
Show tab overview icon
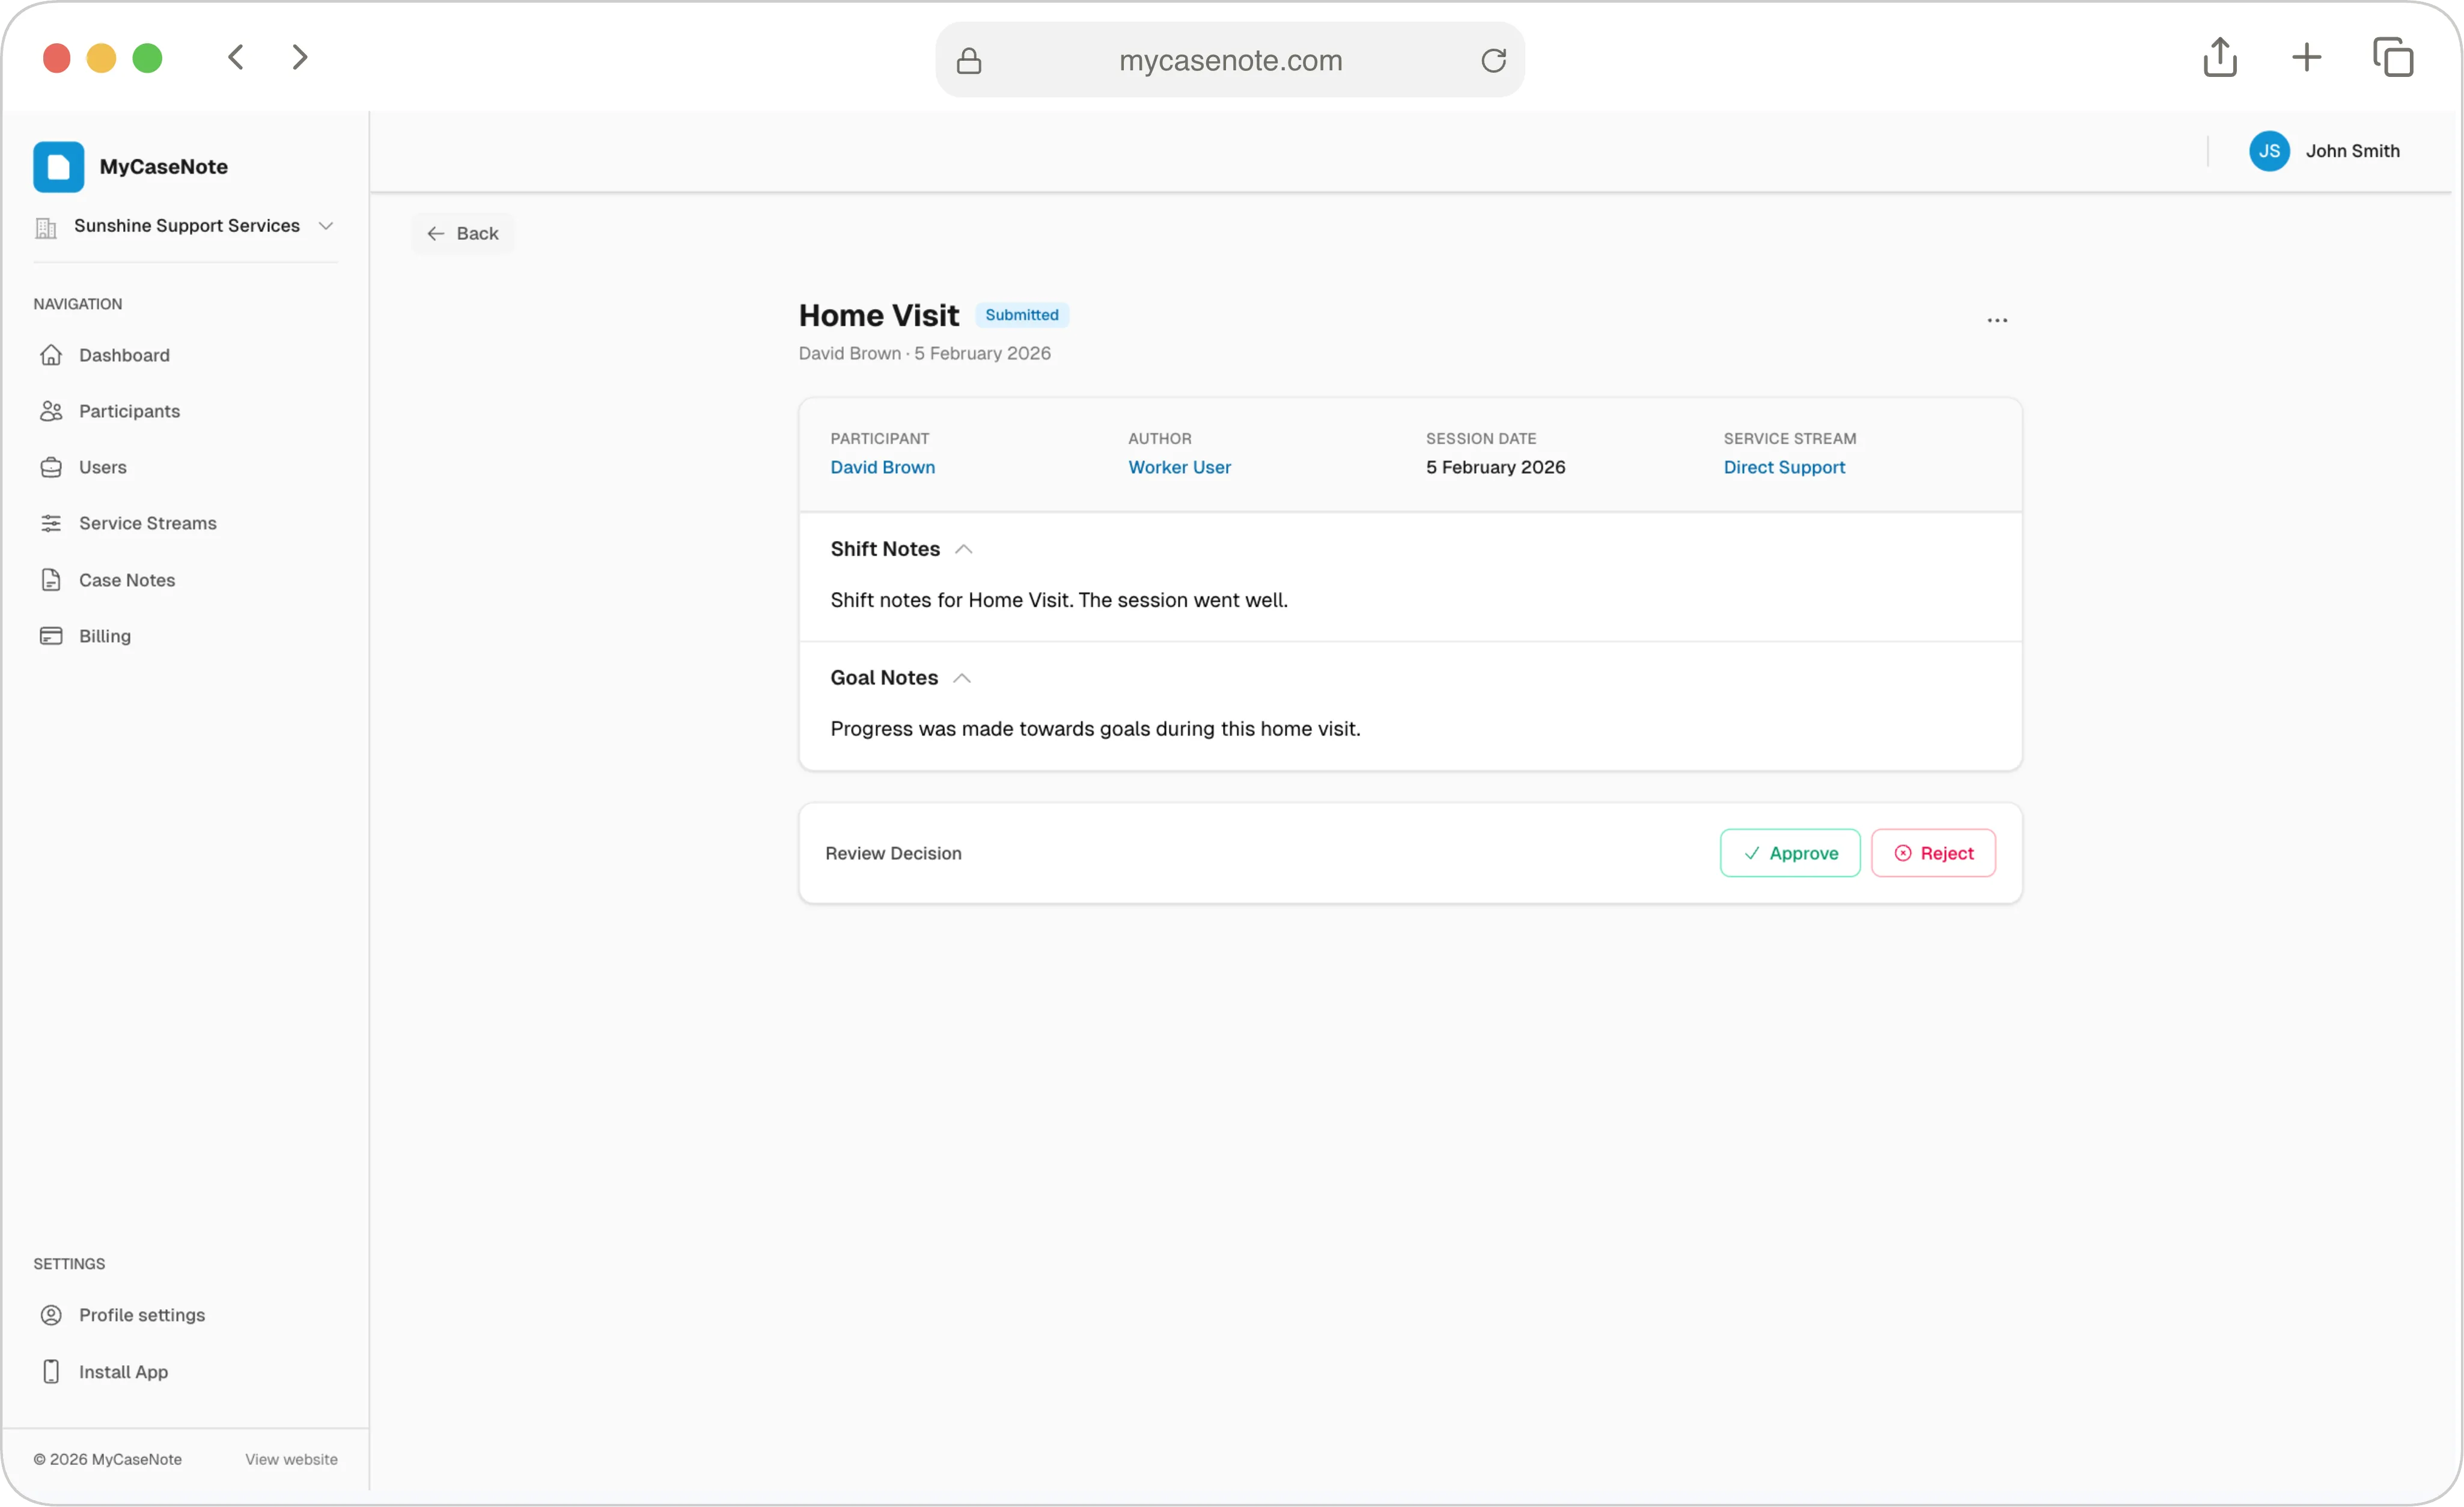(x=2392, y=57)
